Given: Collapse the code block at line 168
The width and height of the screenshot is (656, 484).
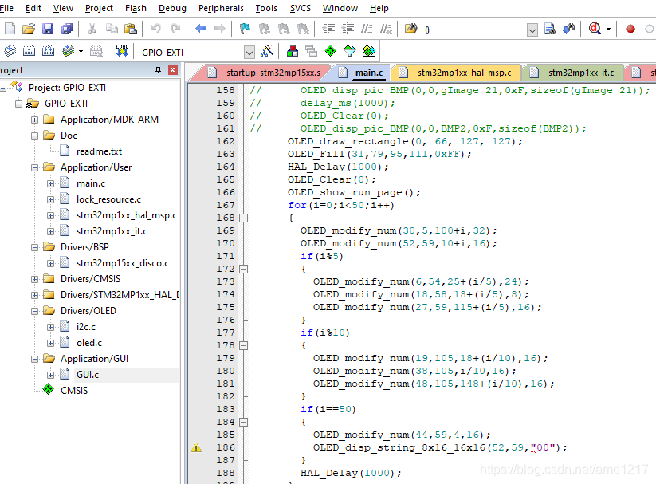Looking at the screenshot, I should (x=243, y=218).
